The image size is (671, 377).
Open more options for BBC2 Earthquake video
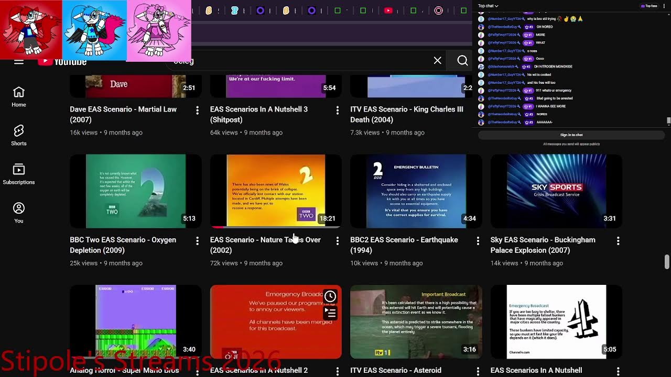pyautogui.click(x=478, y=241)
